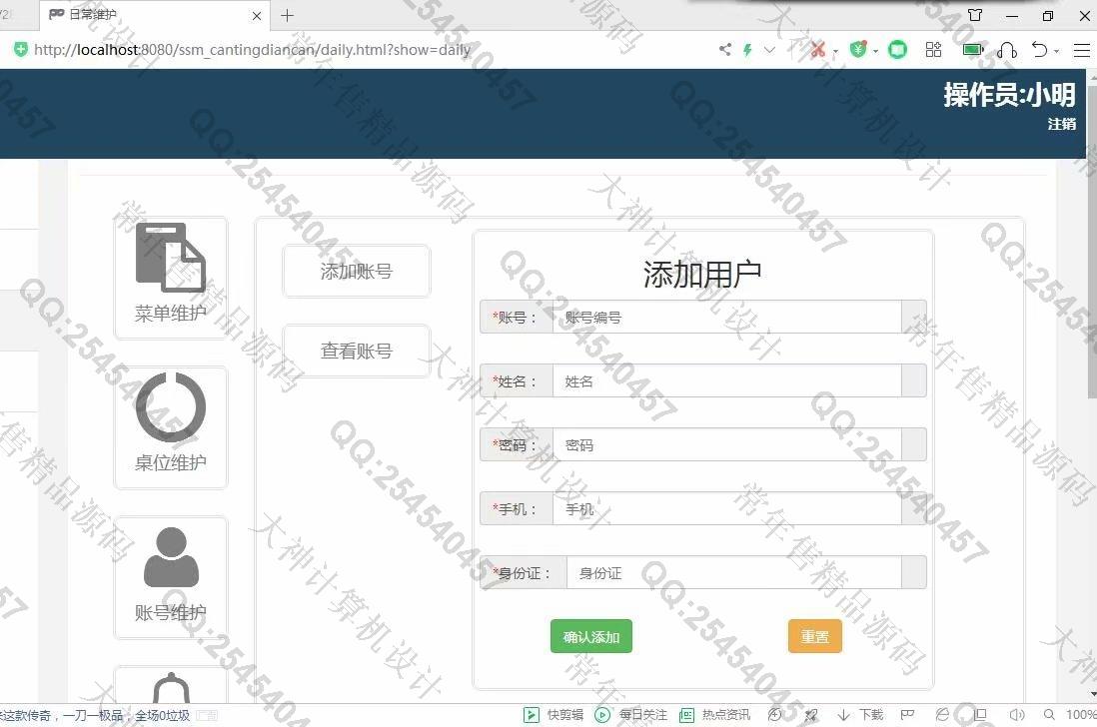Click the headphones icon in the toolbar
1097x727 pixels.
[x=1007, y=50]
